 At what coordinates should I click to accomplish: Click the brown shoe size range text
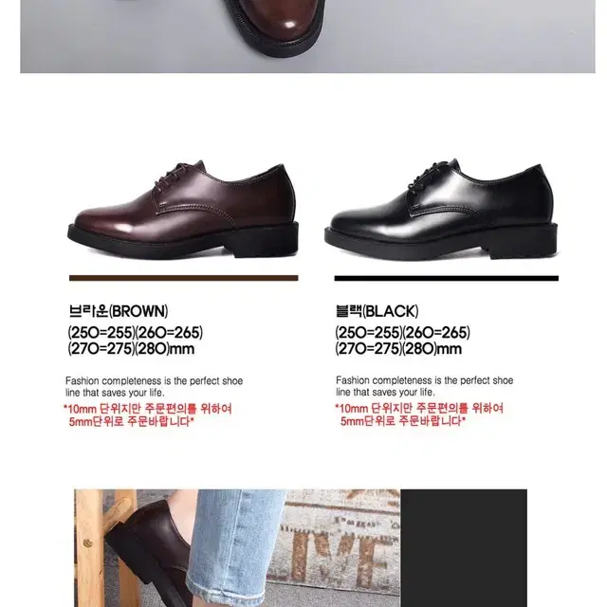click(135, 340)
